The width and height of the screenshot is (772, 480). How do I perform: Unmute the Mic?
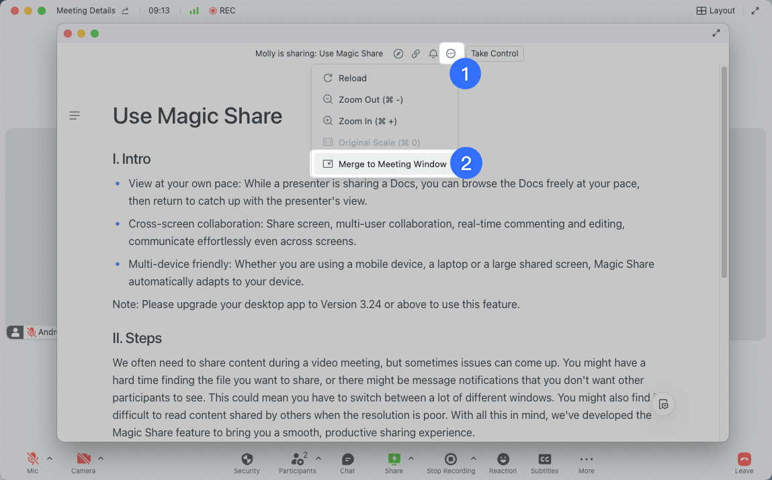(x=32, y=459)
